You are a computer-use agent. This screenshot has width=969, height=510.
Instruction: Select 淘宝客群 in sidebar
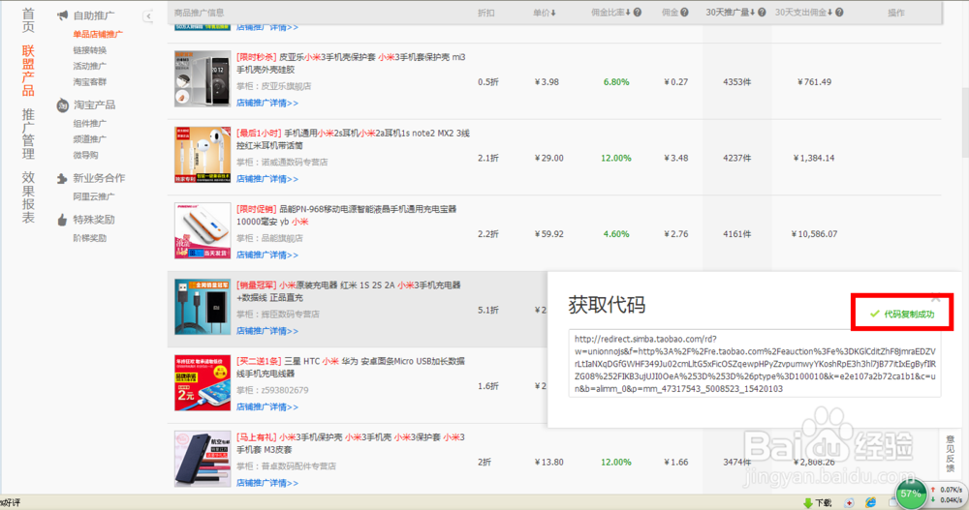(x=89, y=82)
